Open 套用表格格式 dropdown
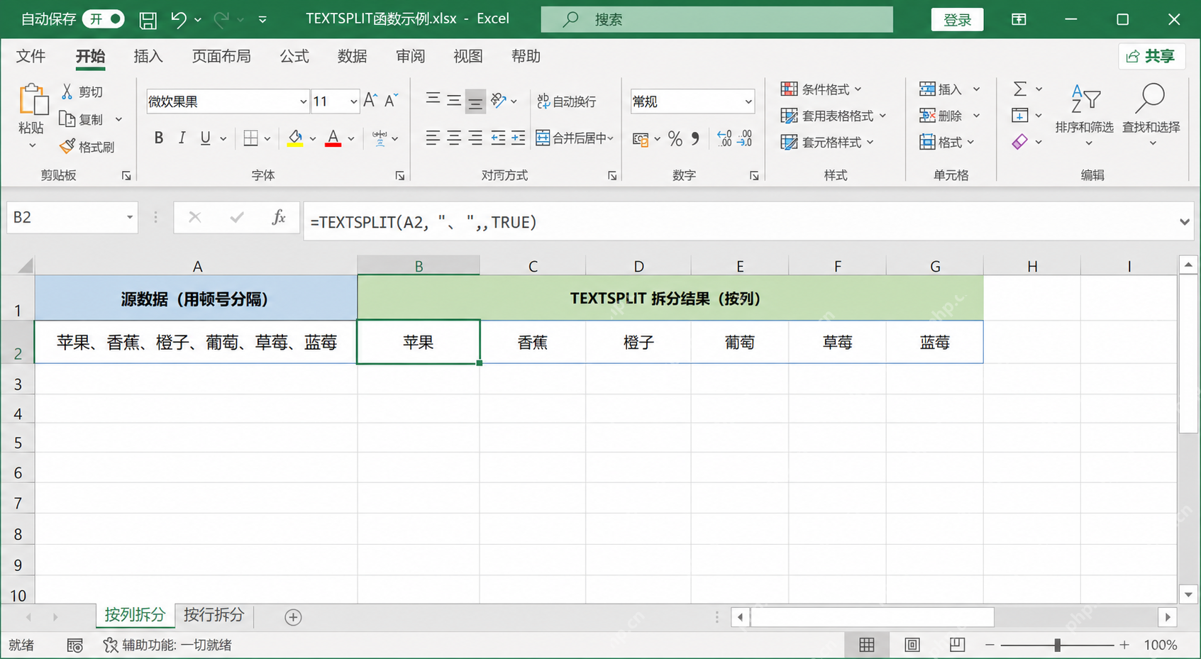The height and width of the screenshot is (659, 1201). coord(834,116)
